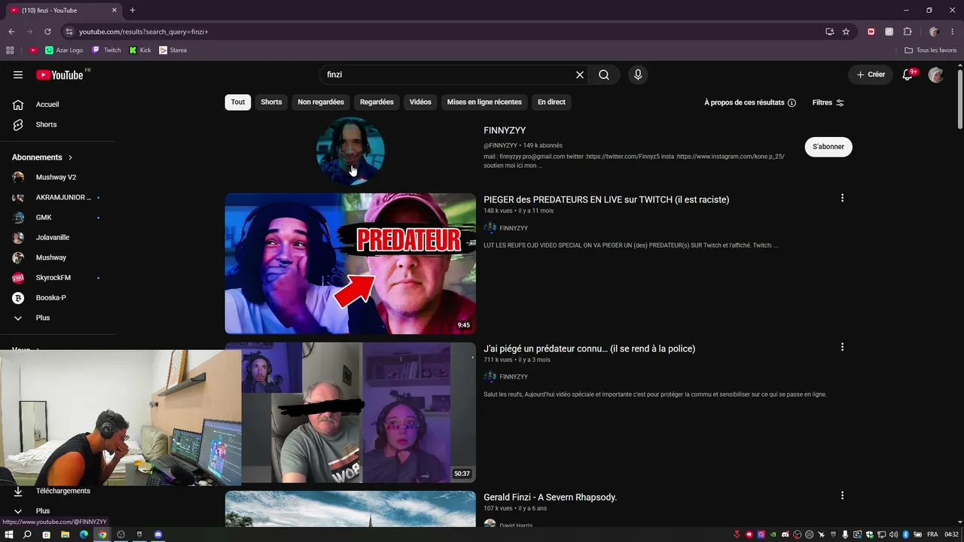Open the YouTube account avatar menu
The height and width of the screenshot is (542, 964).
[936, 75]
